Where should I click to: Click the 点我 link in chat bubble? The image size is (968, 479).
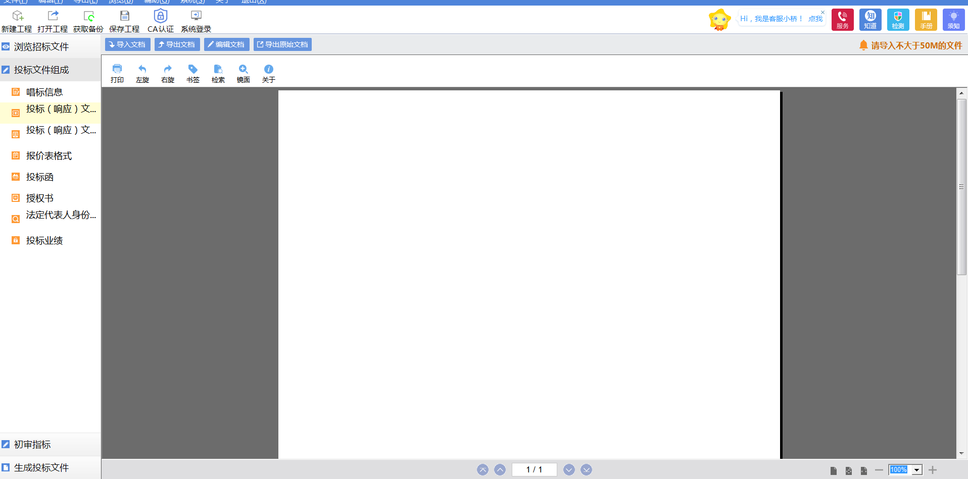[815, 19]
